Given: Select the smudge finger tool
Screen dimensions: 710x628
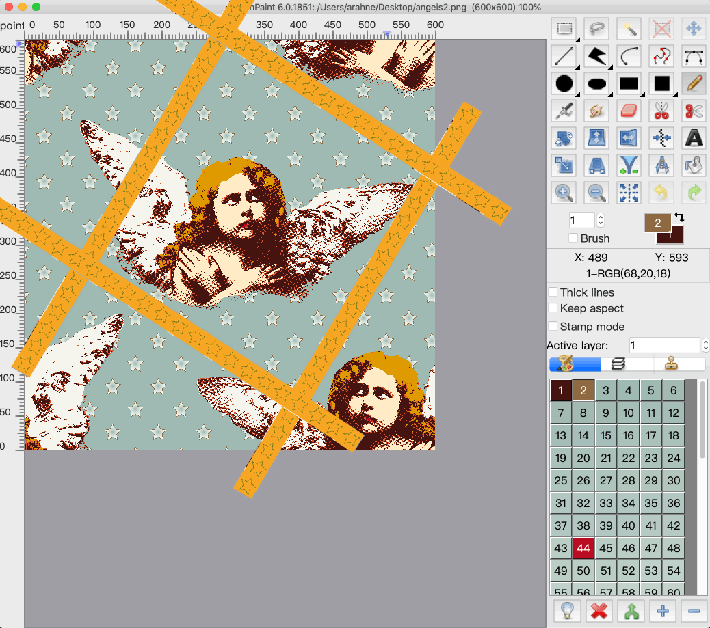Looking at the screenshot, I should (x=597, y=111).
